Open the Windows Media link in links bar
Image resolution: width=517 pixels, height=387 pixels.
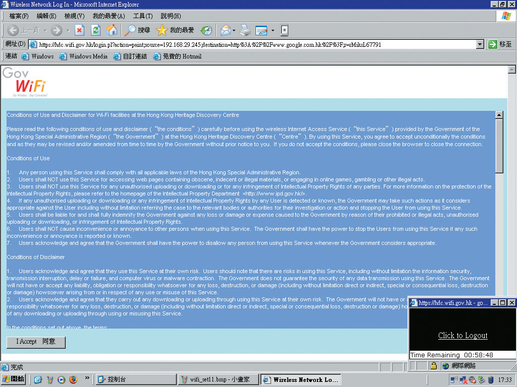coord(83,56)
